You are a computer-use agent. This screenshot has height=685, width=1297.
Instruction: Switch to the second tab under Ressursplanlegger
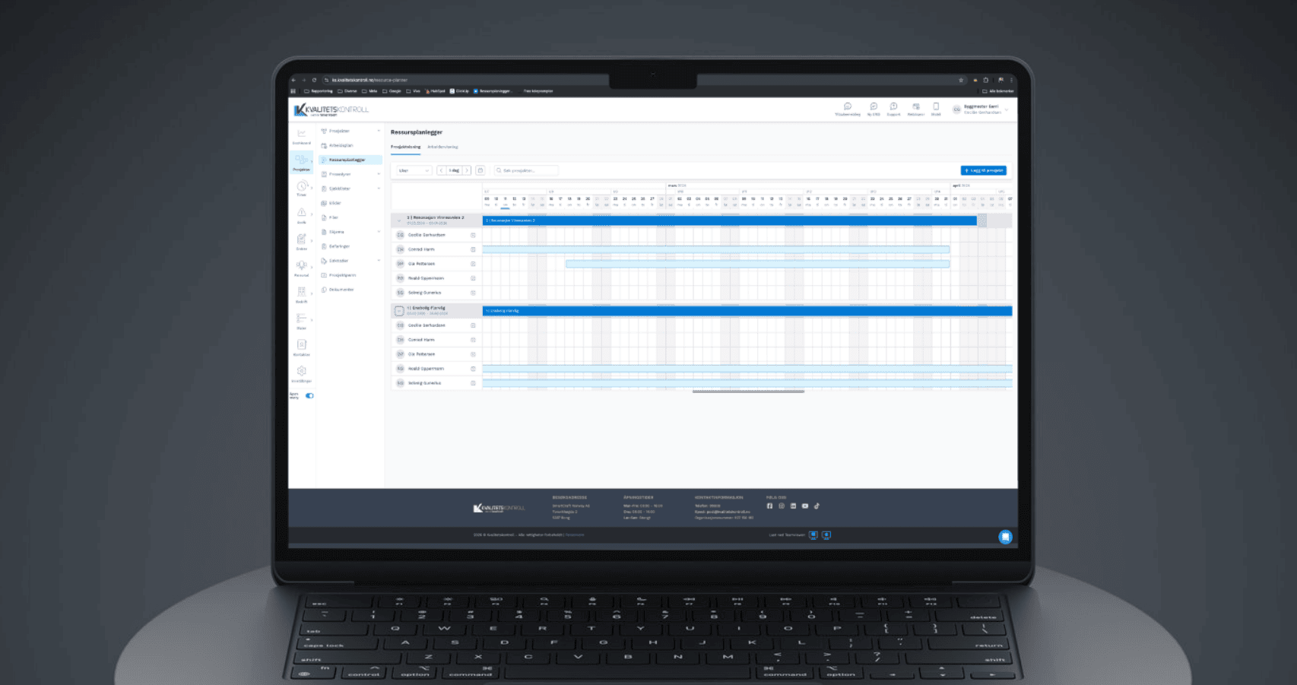tap(442, 147)
